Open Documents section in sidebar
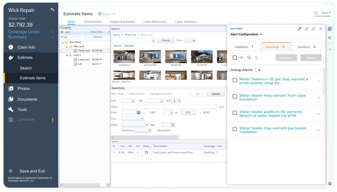 click(x=27, y=99)
